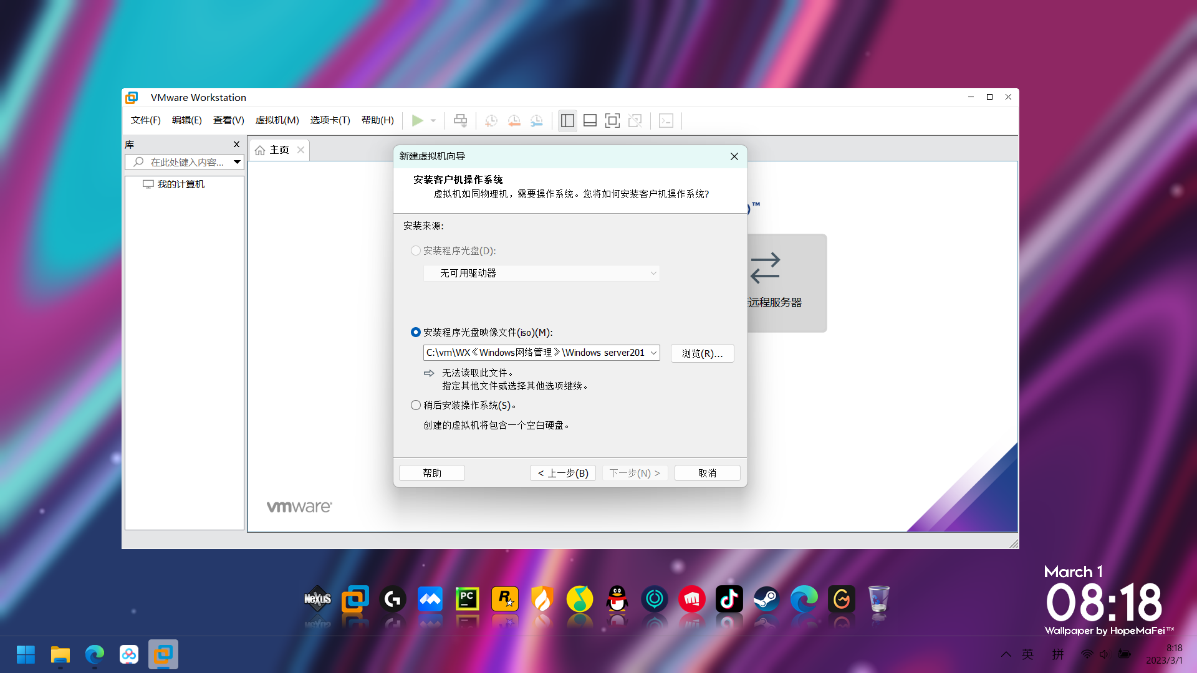This screenshot has width=1197, height=673.
Task: Click the take snapshot clock icon
Action: point(491,120)
